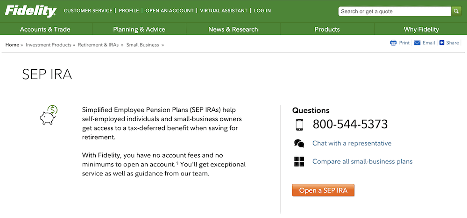Navigate to Retirement & IRAs breadcrumb
Screen dimensions: 467x218
[x=99, y=45]
